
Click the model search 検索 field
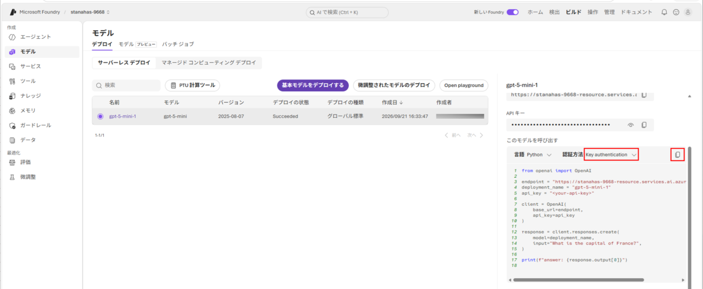pos(126,85)
